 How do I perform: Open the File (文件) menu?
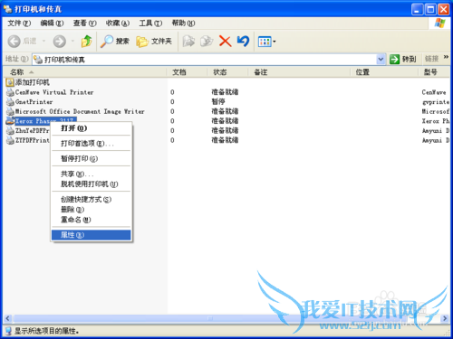click(x=19, y=23)
